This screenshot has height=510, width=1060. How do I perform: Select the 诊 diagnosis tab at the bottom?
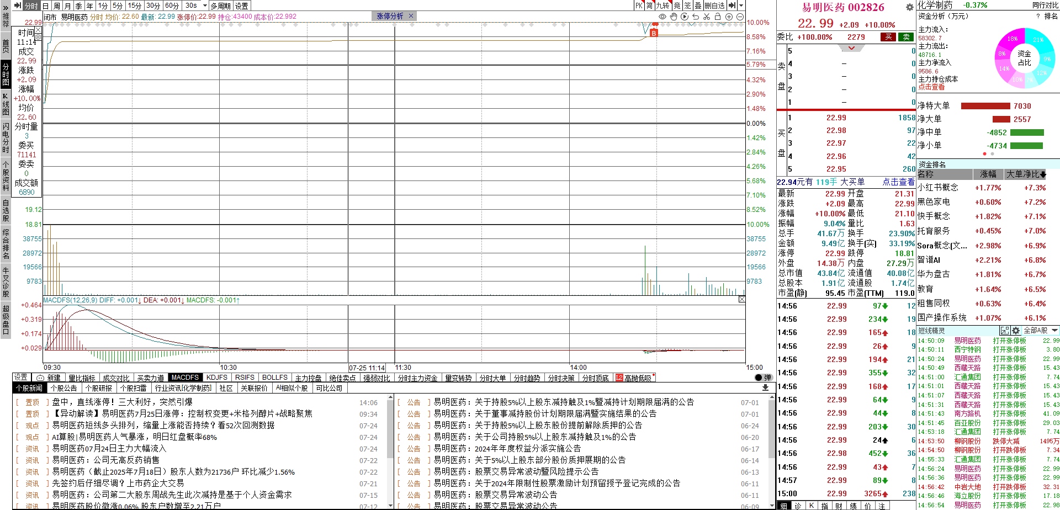click(798, 506)
